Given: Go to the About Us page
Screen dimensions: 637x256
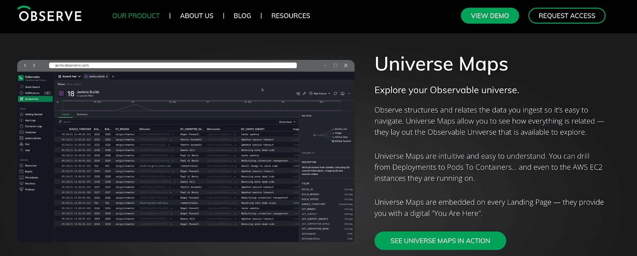Looking at the screenshot, I should [197, 16].
